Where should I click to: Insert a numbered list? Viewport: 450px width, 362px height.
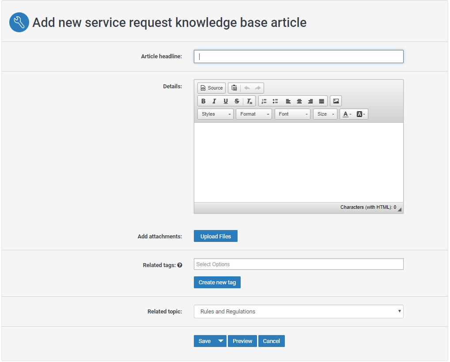pos(264,101)
